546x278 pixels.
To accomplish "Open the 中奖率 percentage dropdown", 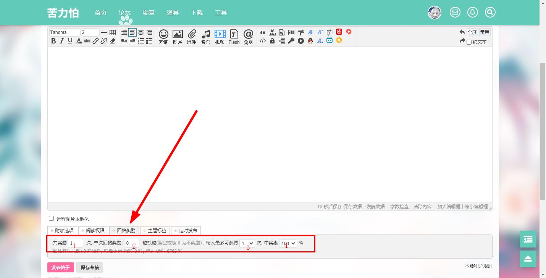I will (x=288, y=243).
